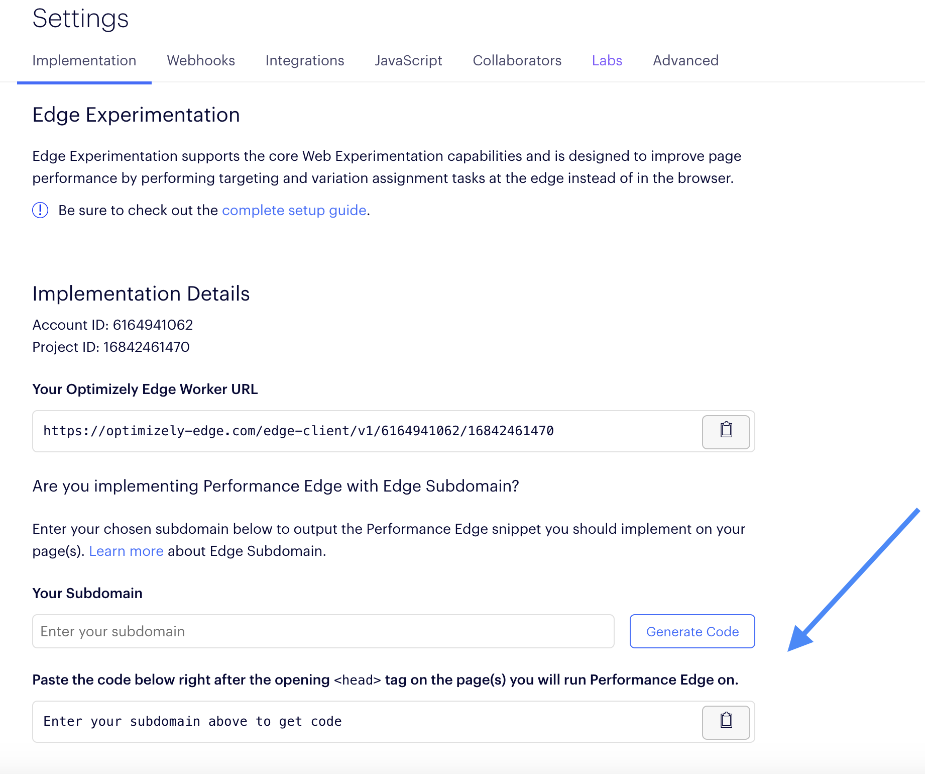925x774 pixels.
Task: Follow the Learn more link about Edge Subdomain
Action: [126, 551]
